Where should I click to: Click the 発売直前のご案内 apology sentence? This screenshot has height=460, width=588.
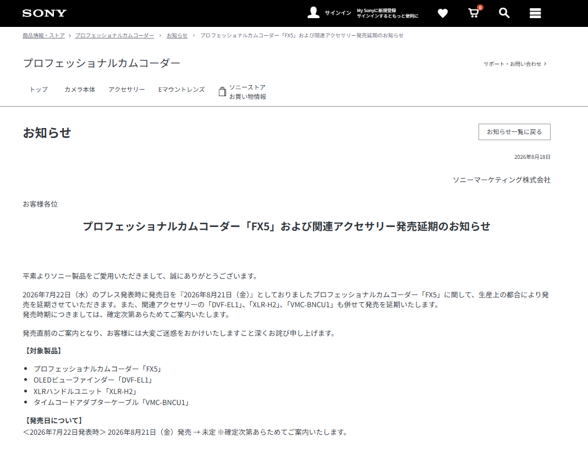click(180, 333)
